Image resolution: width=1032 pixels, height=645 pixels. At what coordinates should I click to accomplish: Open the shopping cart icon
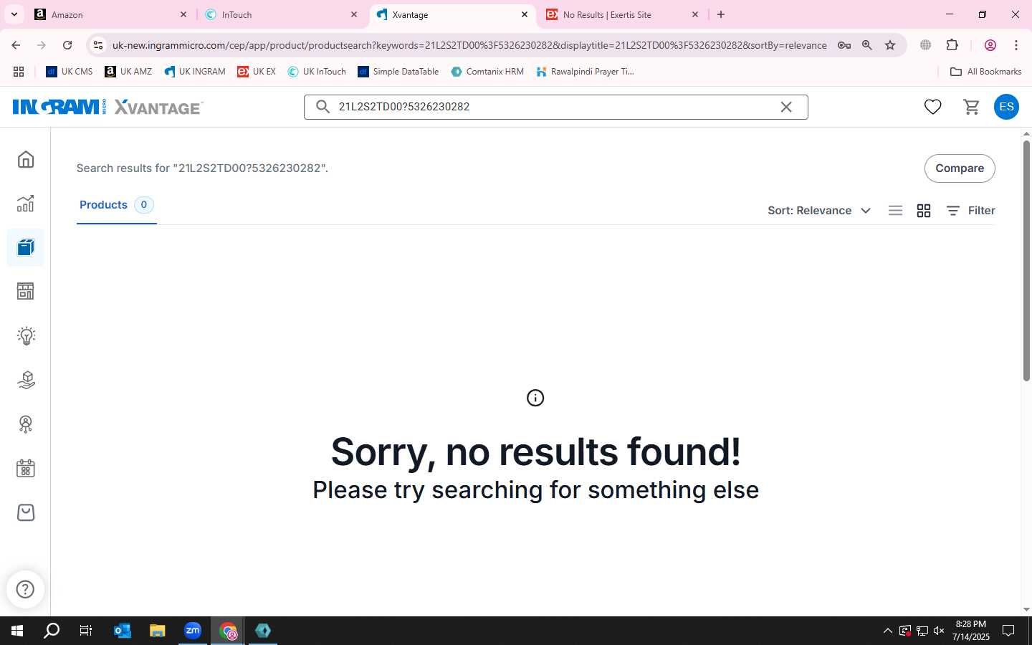[972, 107]
